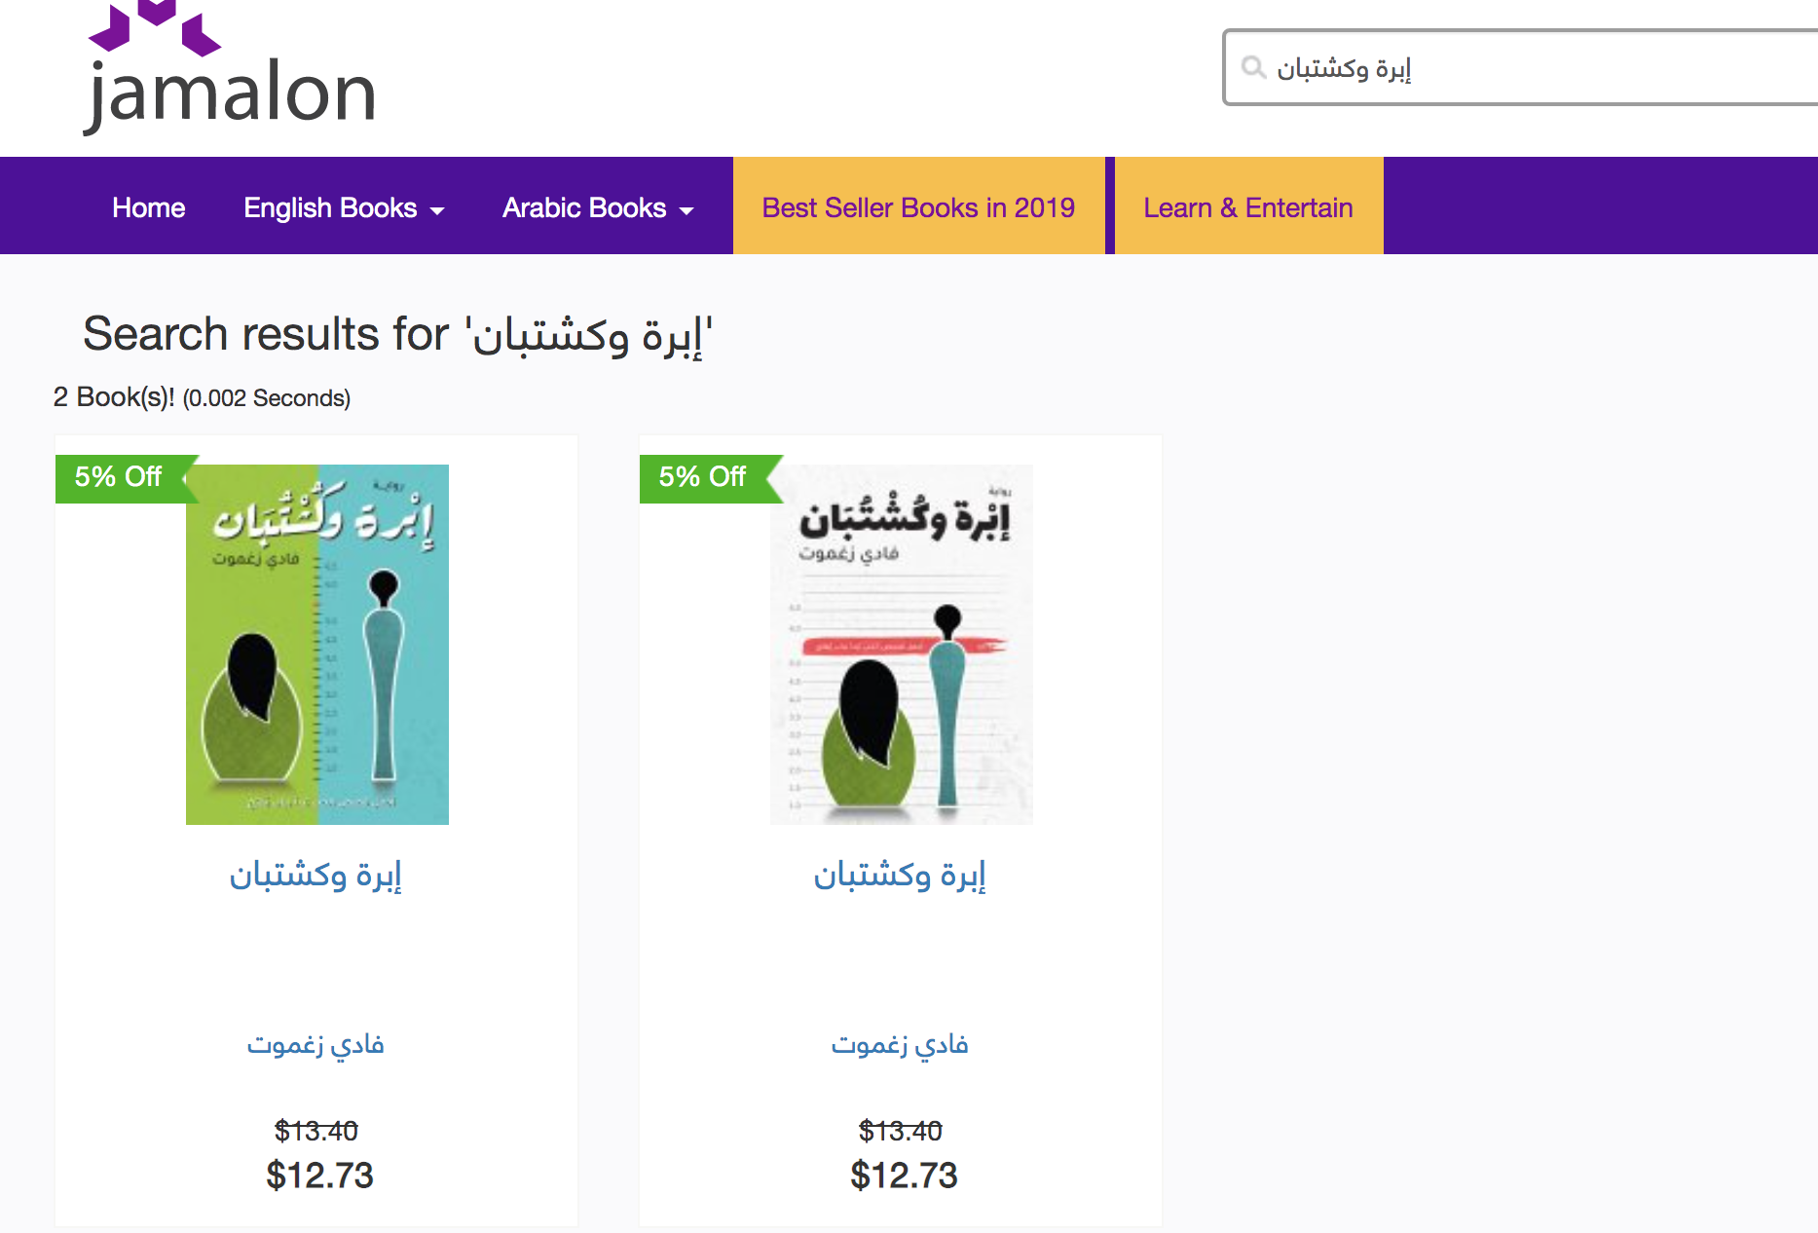Click the magnifier search icon

point(1253,67)
